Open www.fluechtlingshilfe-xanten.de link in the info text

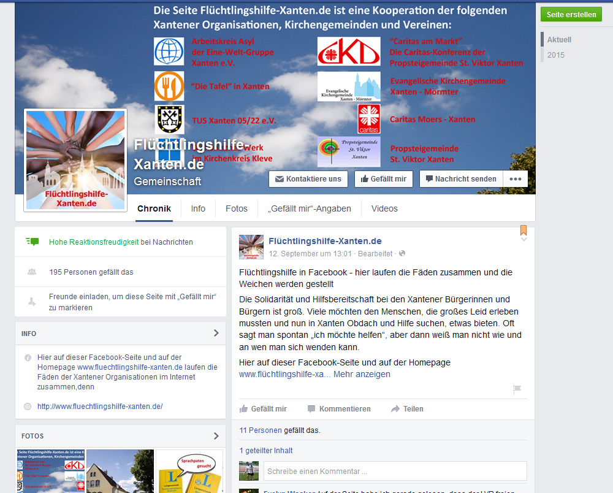pyautogui.click(x=130, y=367)
